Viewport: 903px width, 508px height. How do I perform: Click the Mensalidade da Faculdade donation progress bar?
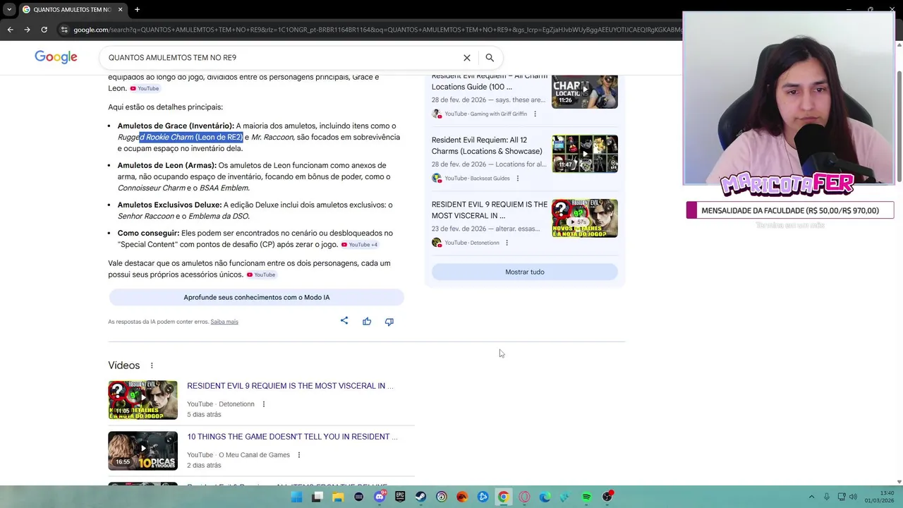pyautogui.click(x=790, y=210)
